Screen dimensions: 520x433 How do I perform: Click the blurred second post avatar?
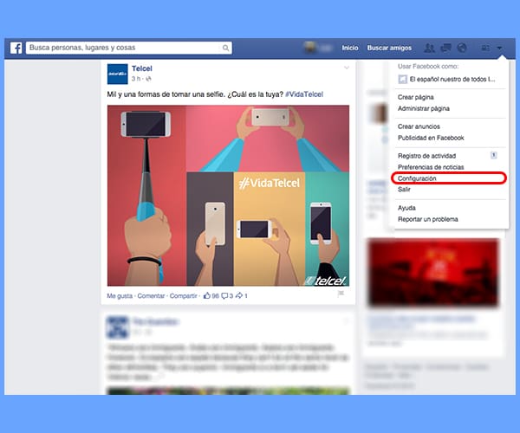pyautogui.click(x=117, y=327)
